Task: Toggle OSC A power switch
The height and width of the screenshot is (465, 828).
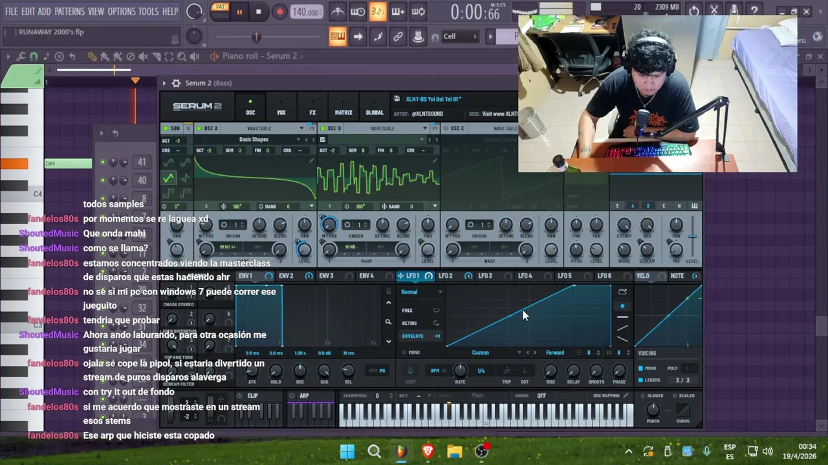Action: point(199,129)
